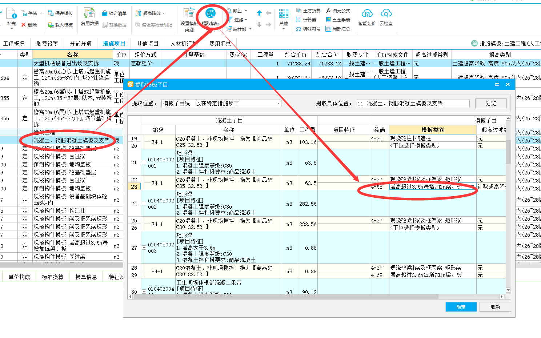This screenshot has height=338, width=541.
Task: Click 智能组价 cloud icon
Action: (x=367, y=14)
